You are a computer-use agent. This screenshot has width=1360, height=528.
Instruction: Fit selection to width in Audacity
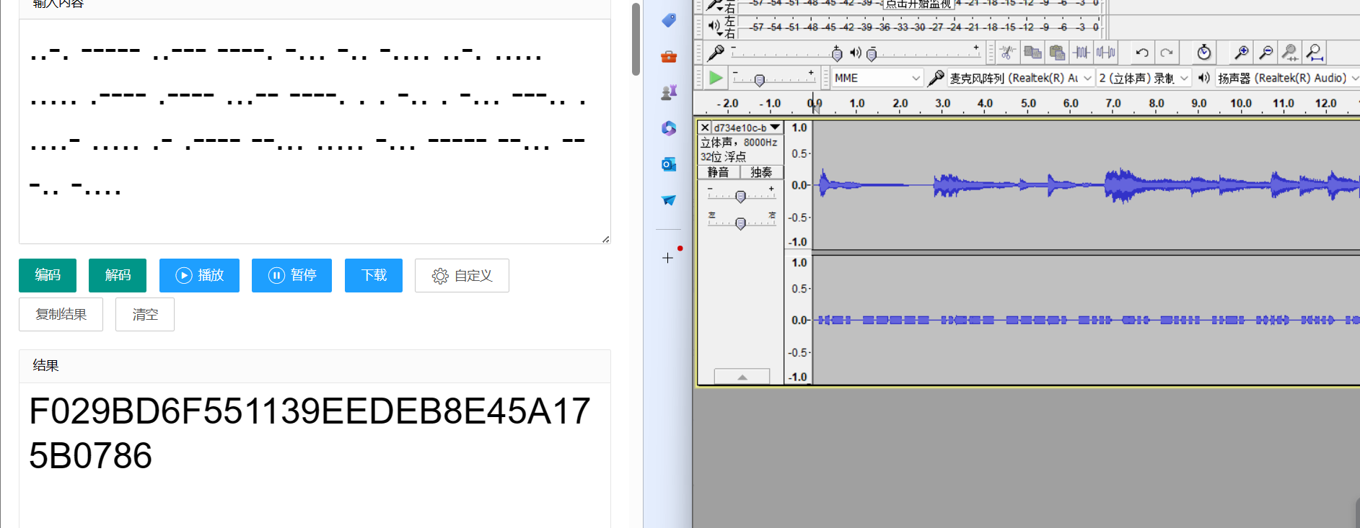tap(1290, 53)
